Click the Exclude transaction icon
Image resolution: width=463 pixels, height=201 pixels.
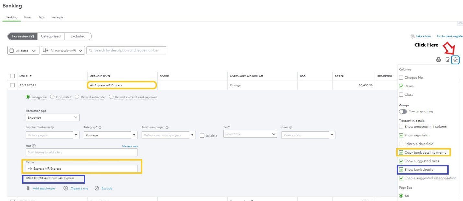click(96, 188)
